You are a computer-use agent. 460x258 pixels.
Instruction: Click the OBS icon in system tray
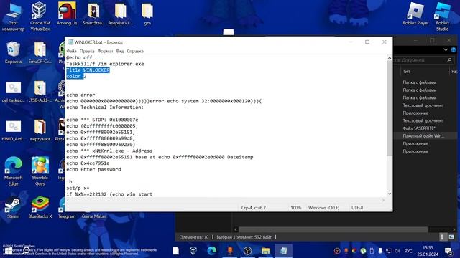(337, 251)
